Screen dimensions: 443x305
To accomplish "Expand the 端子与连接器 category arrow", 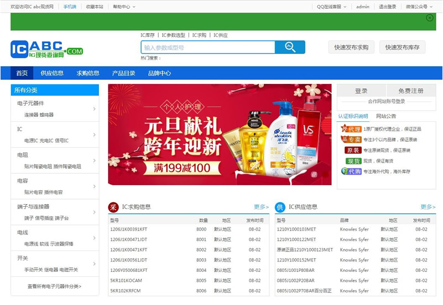I will point(95,212).
